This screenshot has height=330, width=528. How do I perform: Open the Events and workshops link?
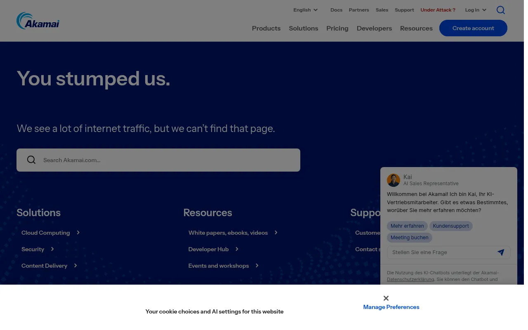(x=219, y=266)
